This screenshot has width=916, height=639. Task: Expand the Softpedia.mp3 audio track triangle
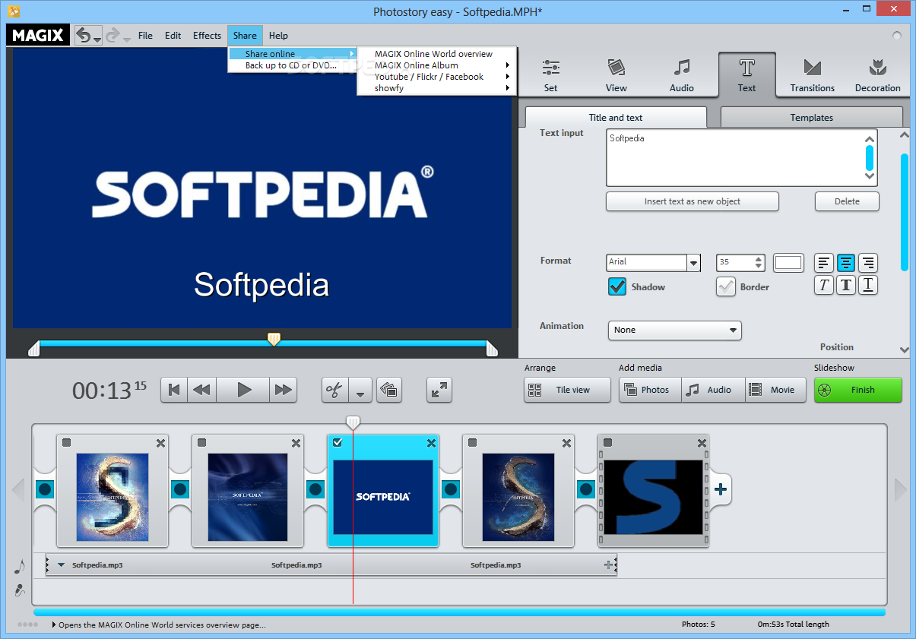tap(61, 565)
